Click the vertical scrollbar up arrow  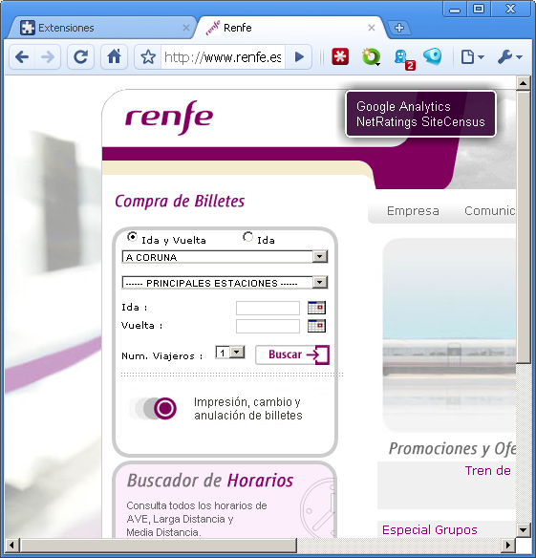tap(523, 83)
